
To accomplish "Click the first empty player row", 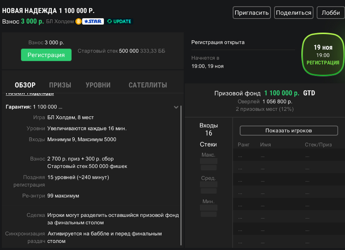I will click(x=288, y=156).
